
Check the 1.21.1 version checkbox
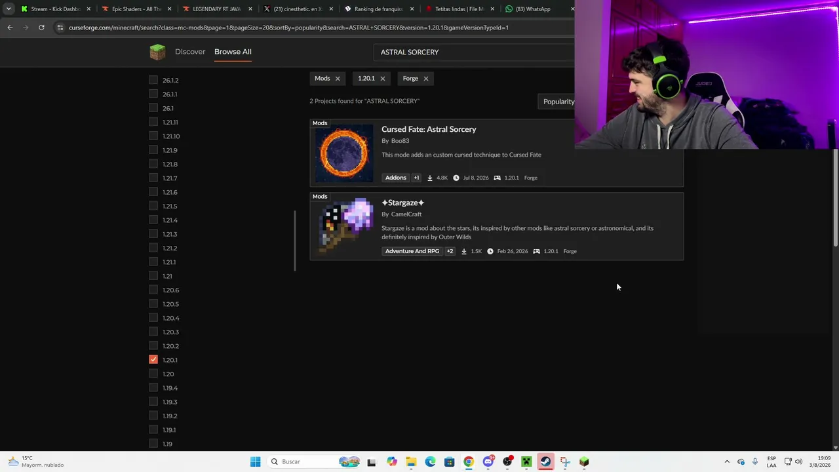coord(153,262)
